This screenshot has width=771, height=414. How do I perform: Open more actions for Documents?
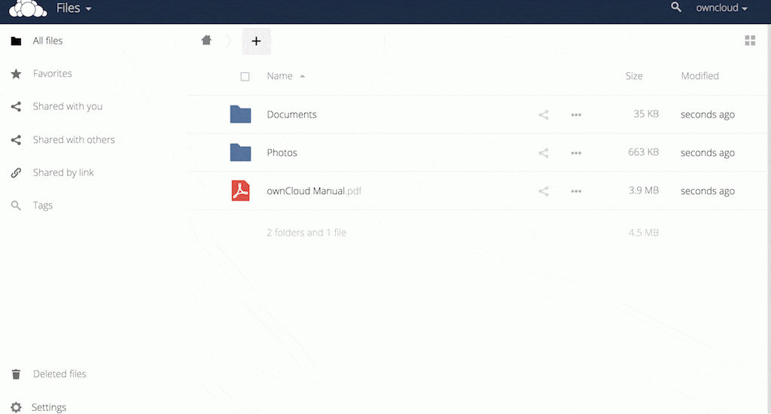click(x=576, y=114)
